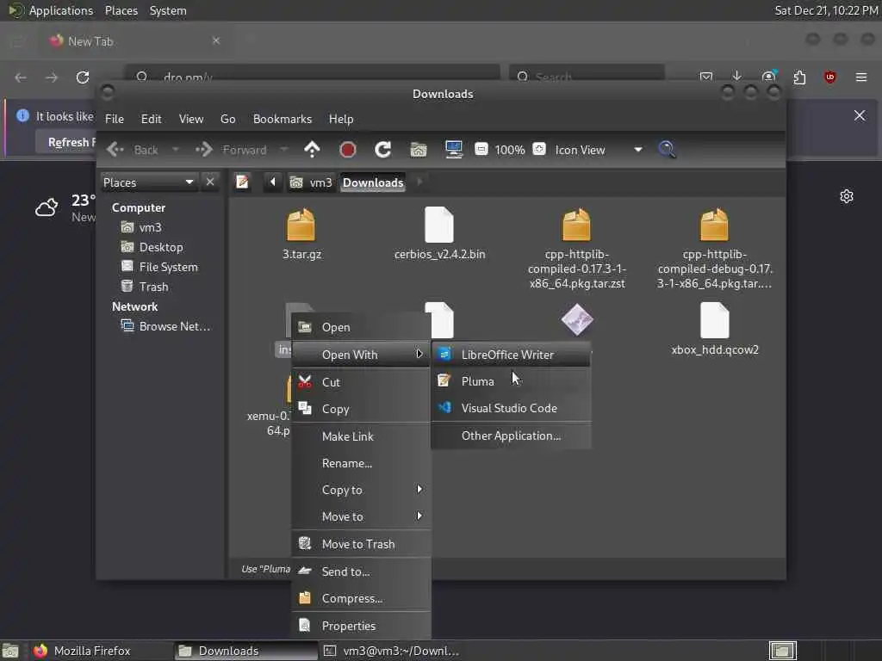The height and width of the screenshot is (661, 882).
Task: Click Send to... in context menu
Action: (x=361, y=571)
